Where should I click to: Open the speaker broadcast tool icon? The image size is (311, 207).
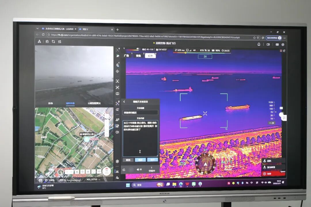tap(117, 120)
